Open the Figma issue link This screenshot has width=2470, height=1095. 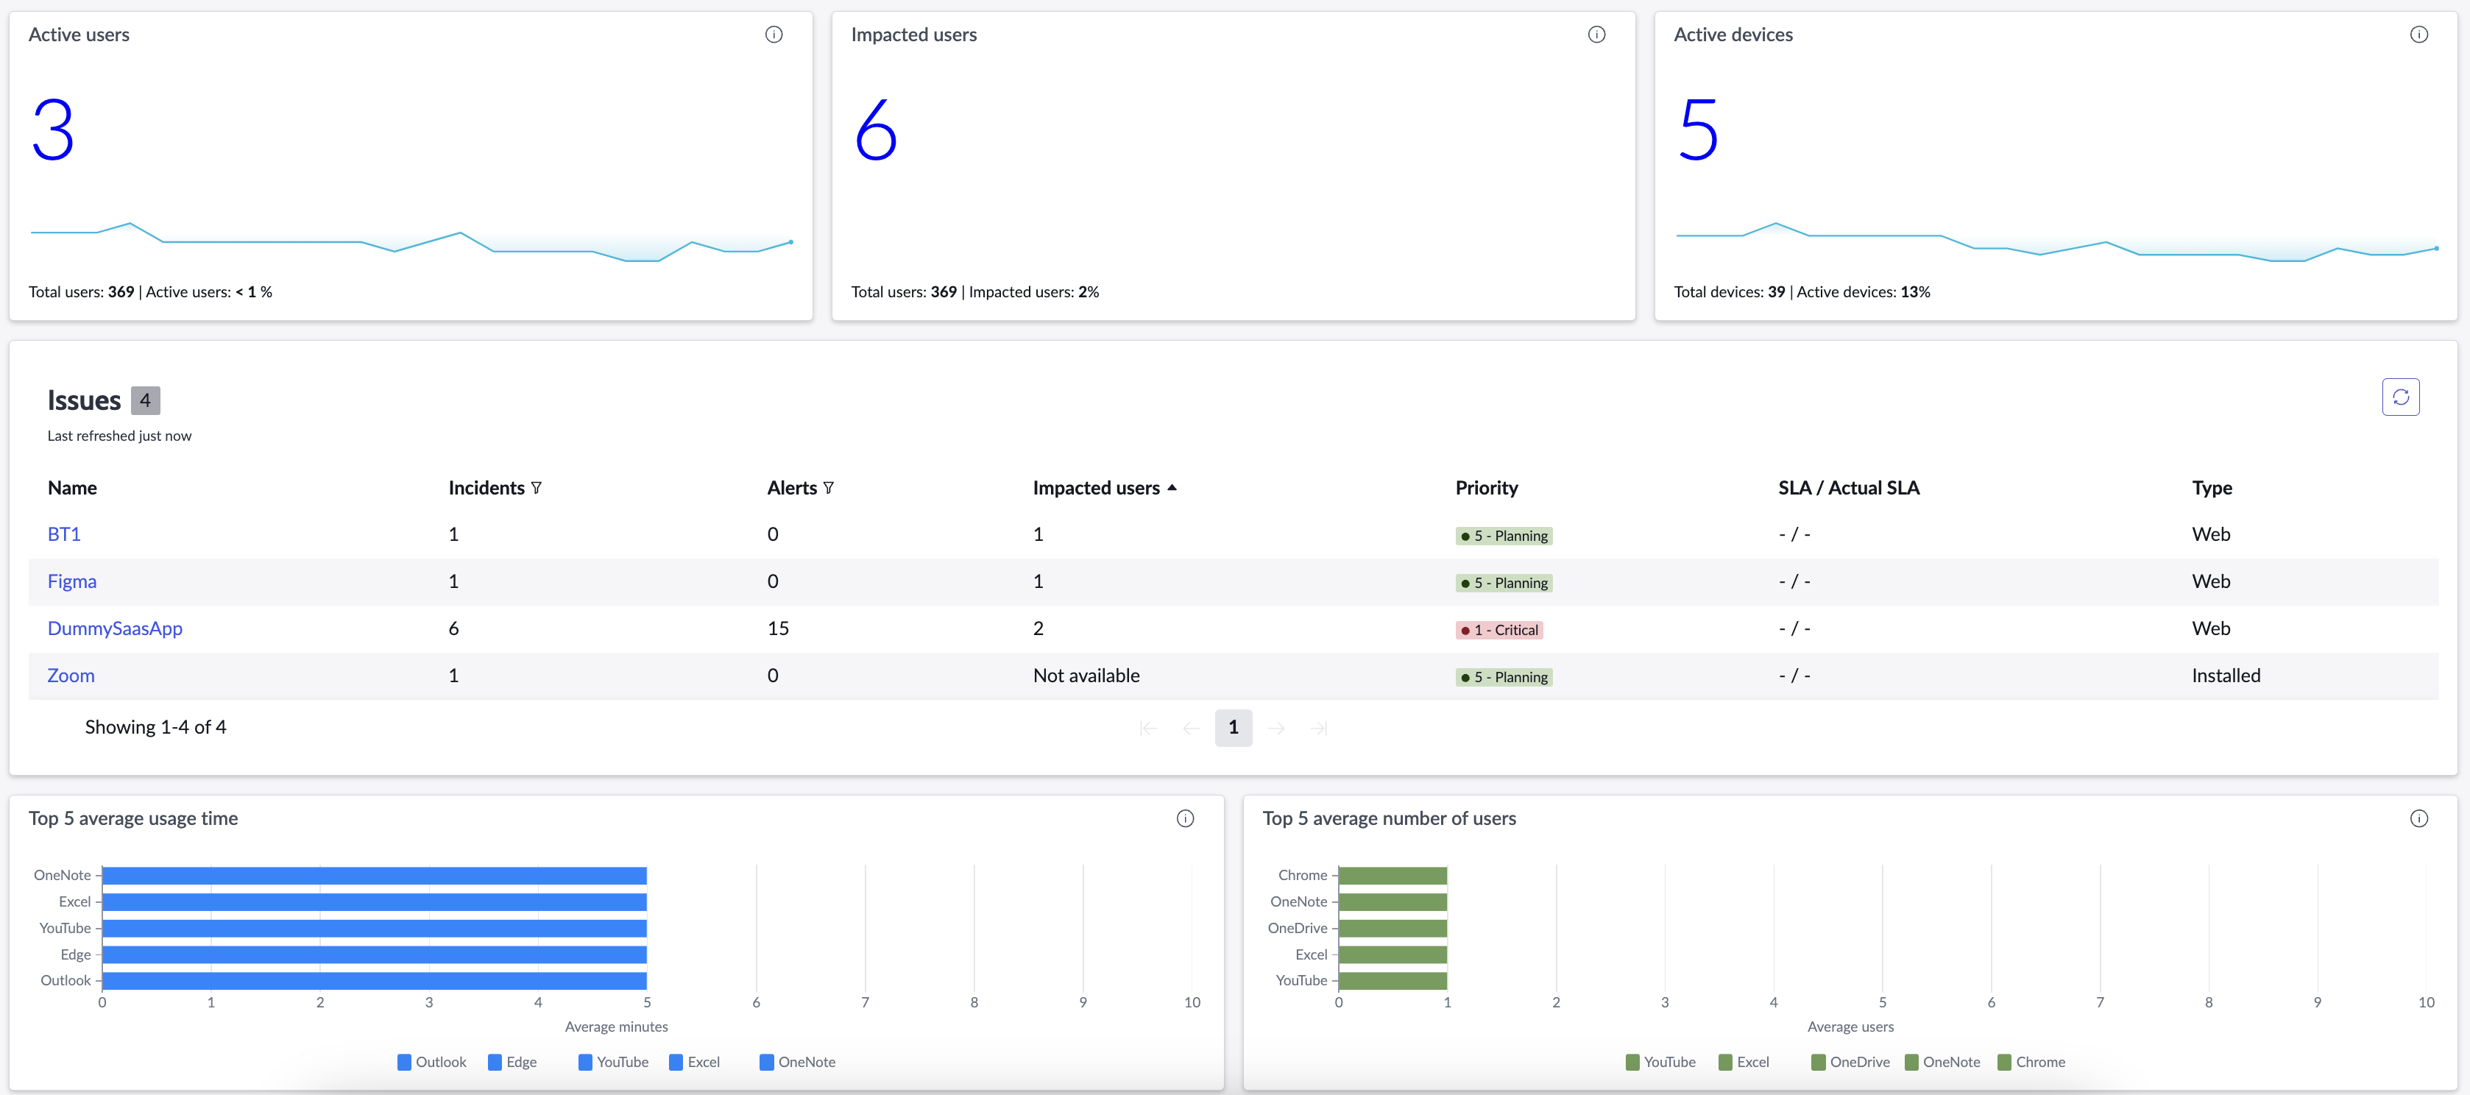click(x=72, y=581)
